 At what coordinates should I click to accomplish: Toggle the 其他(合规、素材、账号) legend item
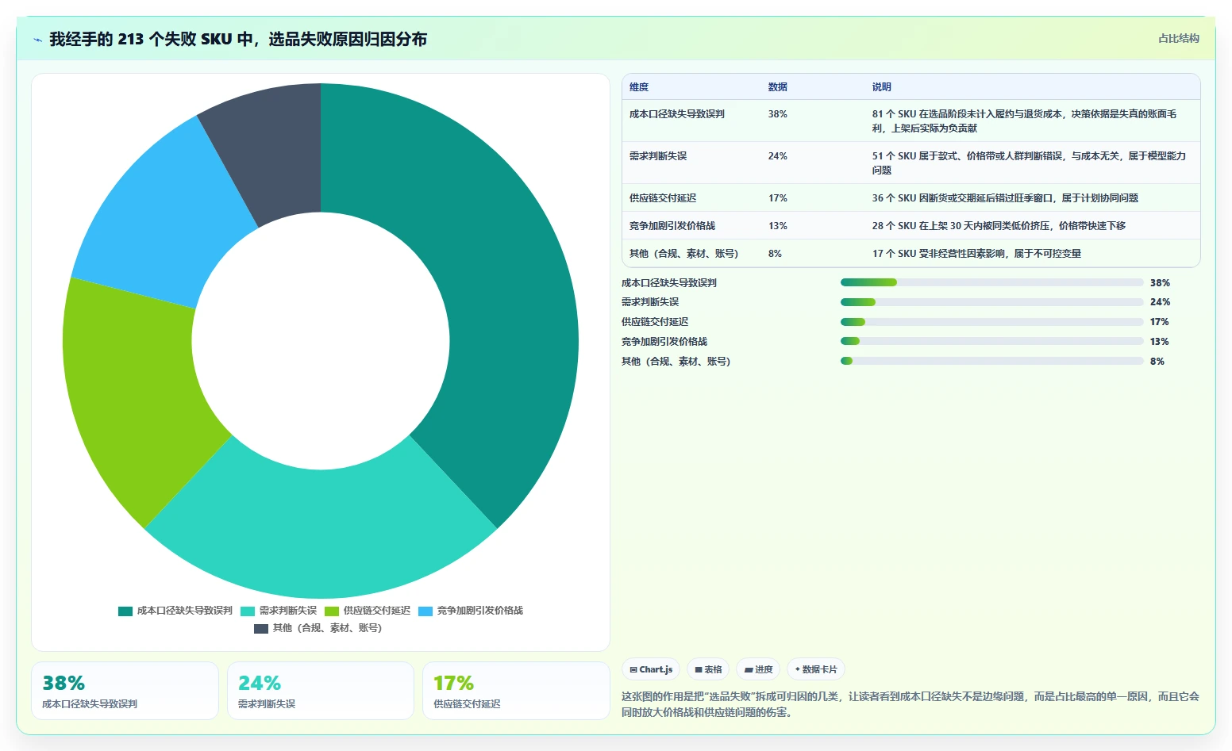click(x=318, y=628)
